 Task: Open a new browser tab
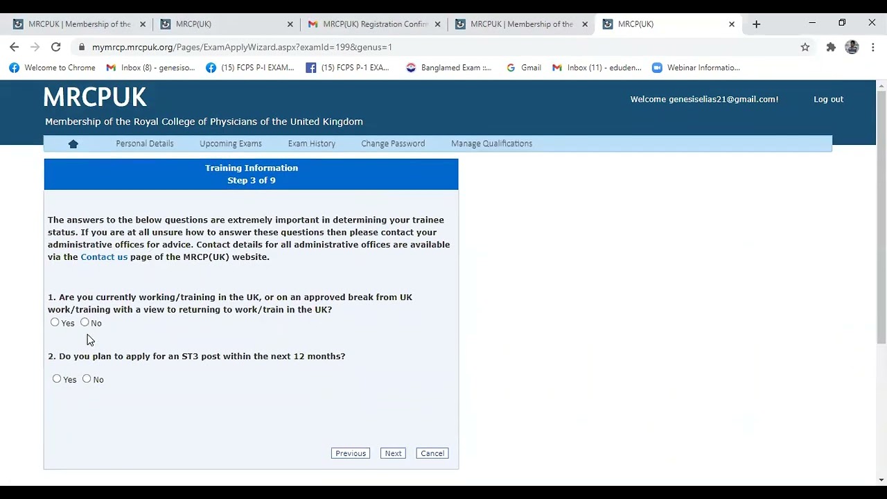[x=756, y=24]
